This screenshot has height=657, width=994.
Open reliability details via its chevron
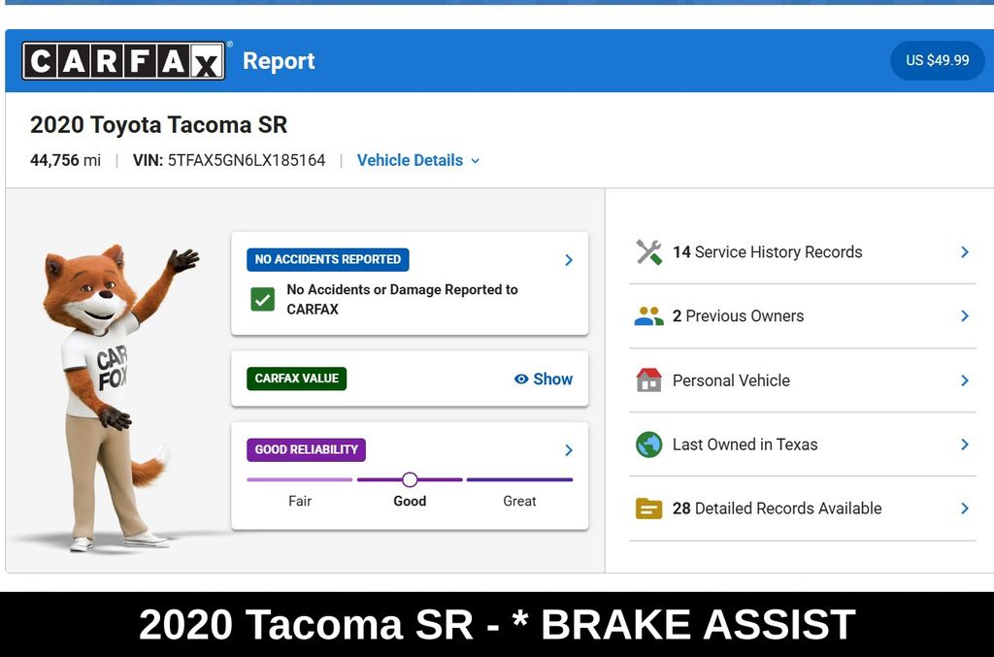[x=569, y=450]
